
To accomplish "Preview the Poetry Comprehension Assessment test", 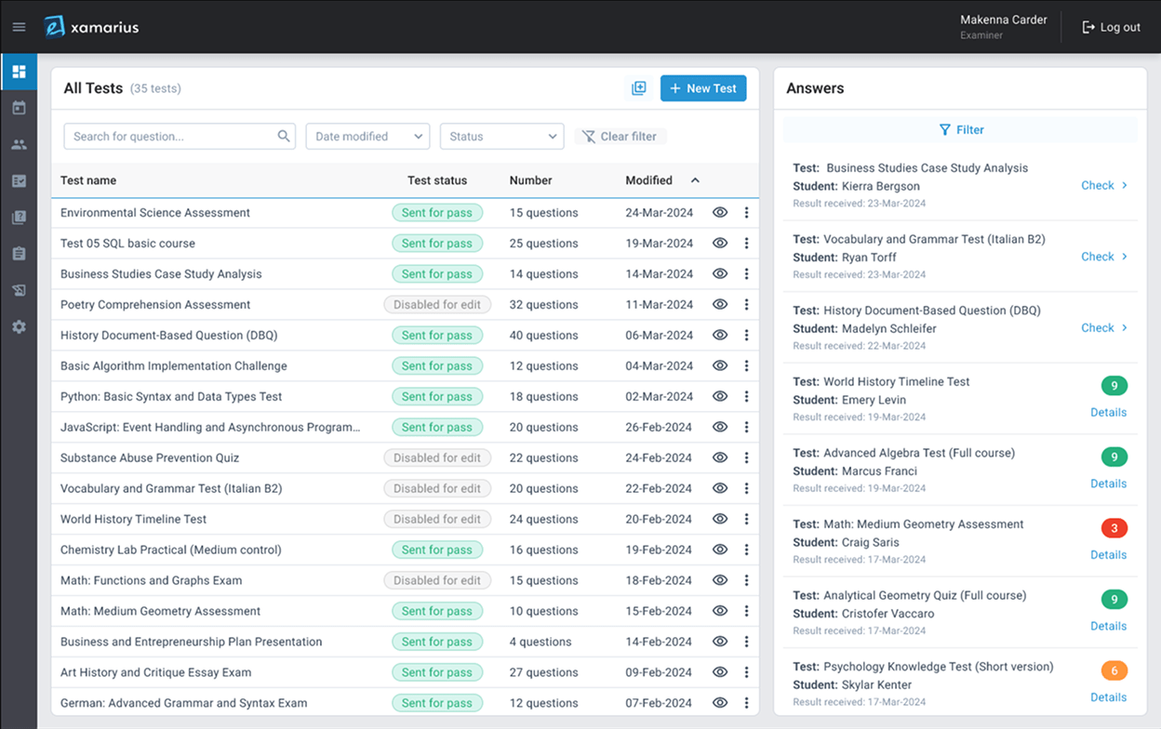I will coord(719,304).
